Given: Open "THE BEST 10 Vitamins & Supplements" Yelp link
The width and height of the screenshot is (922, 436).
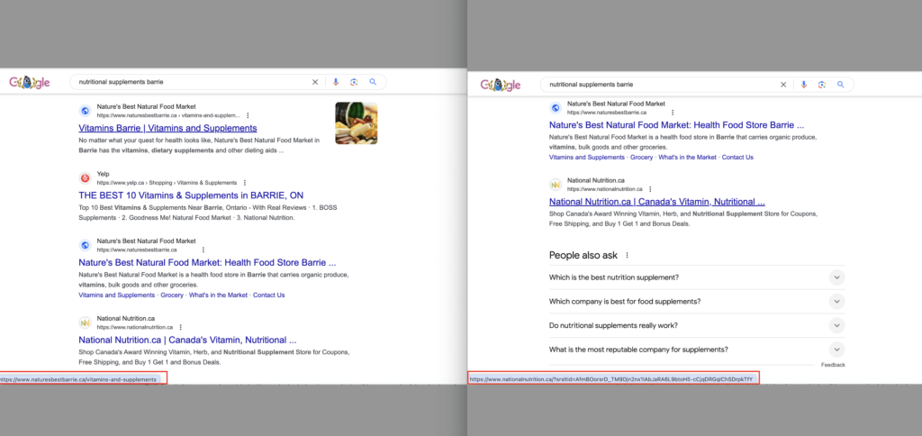Looking at the screenshot, I should tap(191, 195).
